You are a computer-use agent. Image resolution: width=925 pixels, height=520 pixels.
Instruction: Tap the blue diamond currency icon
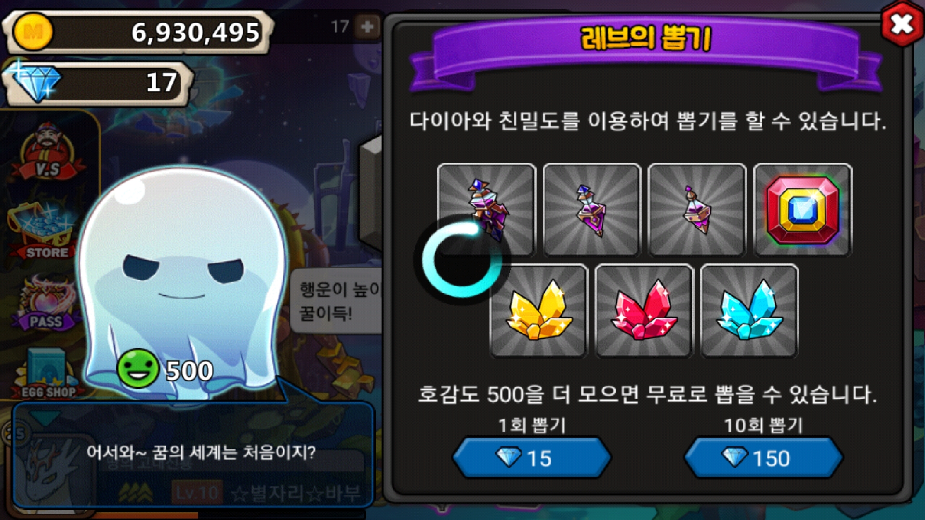[37, 83]
